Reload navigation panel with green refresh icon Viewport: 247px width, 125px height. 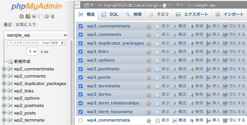(x=53, y=16)
